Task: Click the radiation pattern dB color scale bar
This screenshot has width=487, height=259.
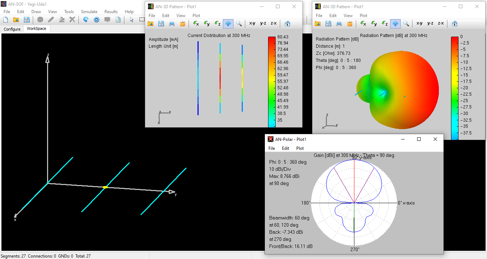Action: 455,88
